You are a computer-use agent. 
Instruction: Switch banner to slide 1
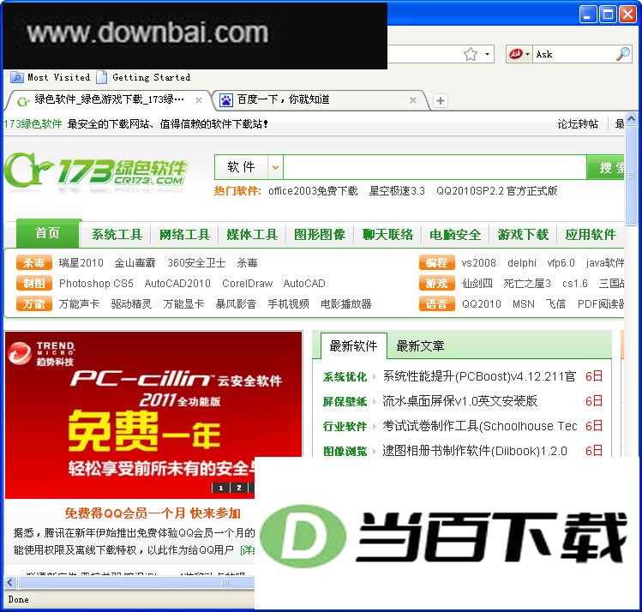pyautogui.click(x=220, y=488)
